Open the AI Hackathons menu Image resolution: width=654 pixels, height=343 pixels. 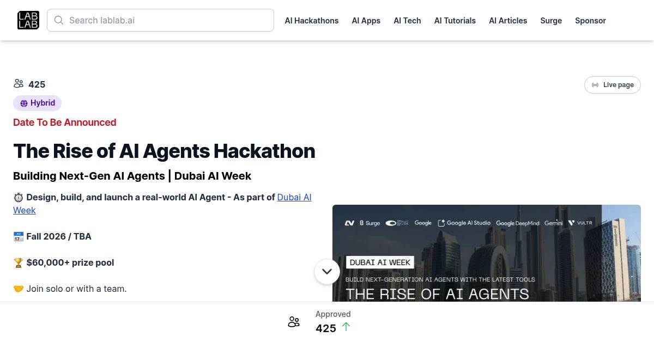click(312, 21)
